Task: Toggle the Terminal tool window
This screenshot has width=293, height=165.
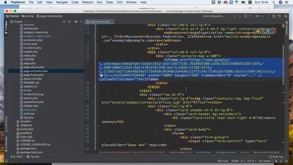Action: click(33, 157)
